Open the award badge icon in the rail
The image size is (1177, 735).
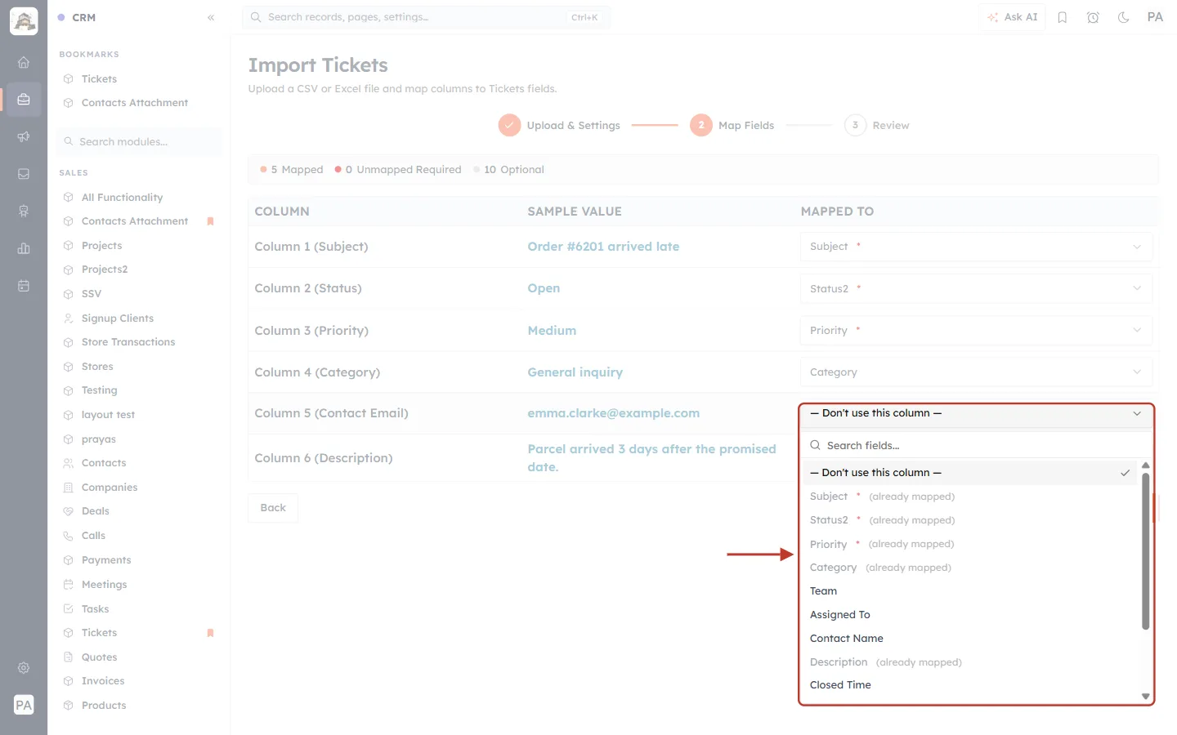[24, 212]
